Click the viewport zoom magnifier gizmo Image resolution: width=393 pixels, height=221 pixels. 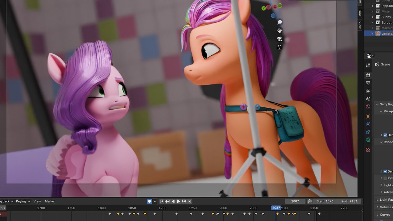coord(280,22)
